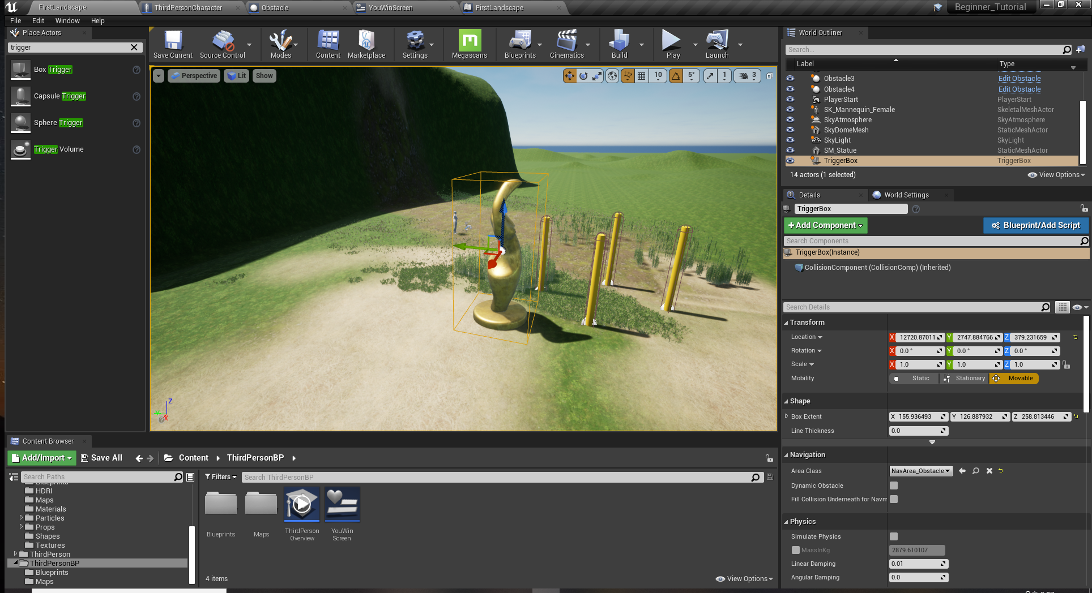Clear the trigger search text
The image size is (1092, 593).
[134, 48]
